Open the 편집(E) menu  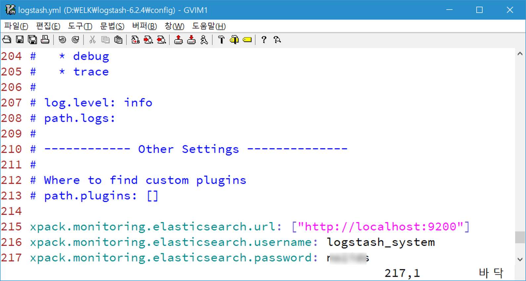(48, 26)
